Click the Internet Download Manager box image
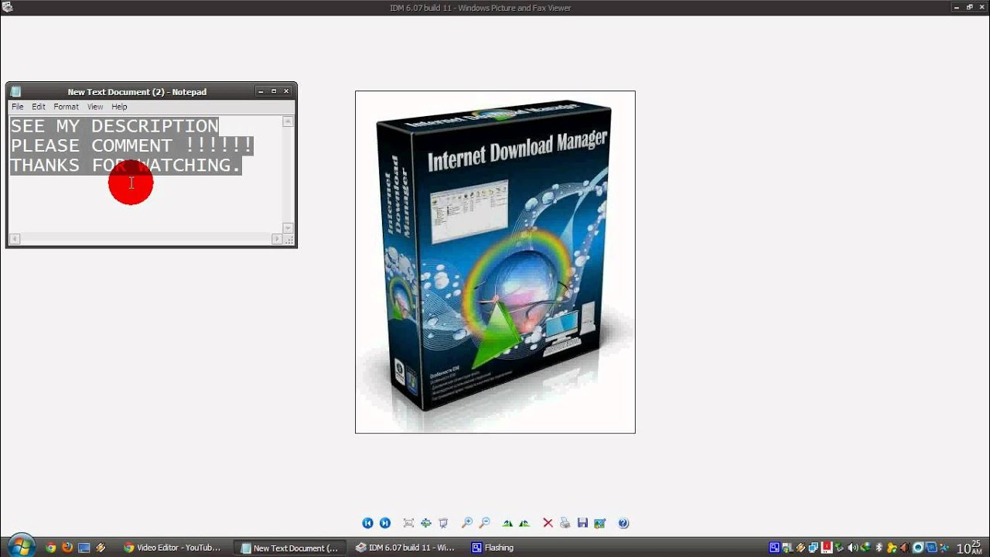Image resolution: width=990 pixels, height=557 pixels. click(495, 262)
